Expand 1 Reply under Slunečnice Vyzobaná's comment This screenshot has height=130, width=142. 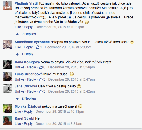point(27,54)
